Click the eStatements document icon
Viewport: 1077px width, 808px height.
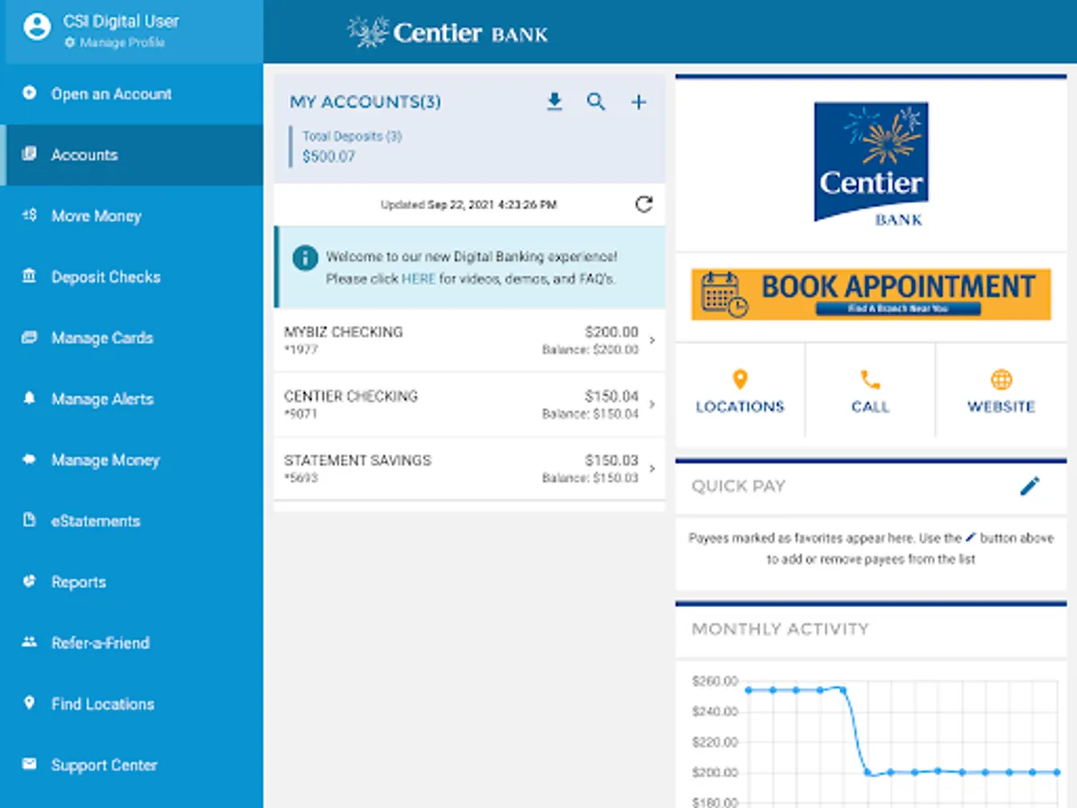30,520
